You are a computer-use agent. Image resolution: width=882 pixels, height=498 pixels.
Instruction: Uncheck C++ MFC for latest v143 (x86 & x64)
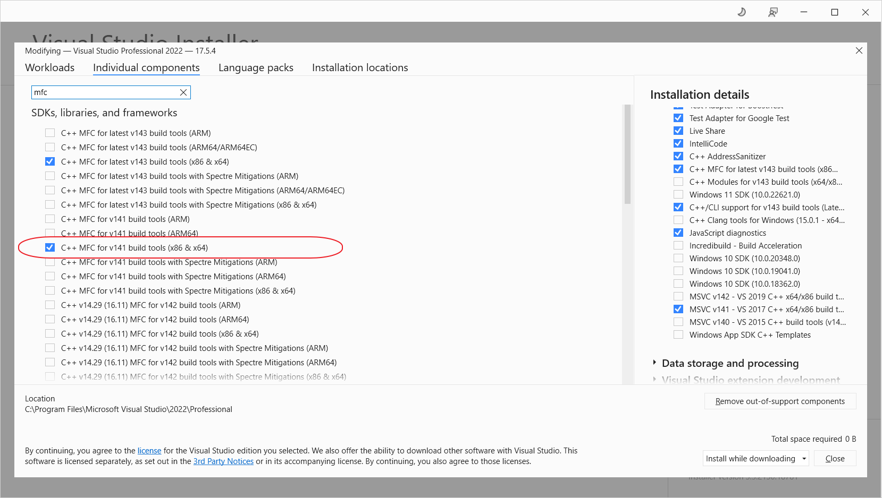pyautogui.click(x=50, y=161)
